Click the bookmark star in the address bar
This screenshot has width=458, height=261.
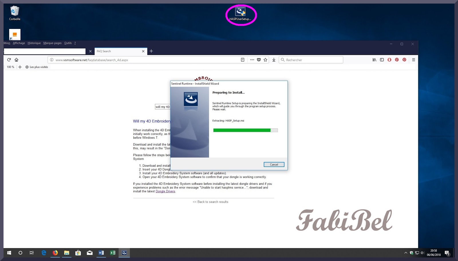click(265, 60)
